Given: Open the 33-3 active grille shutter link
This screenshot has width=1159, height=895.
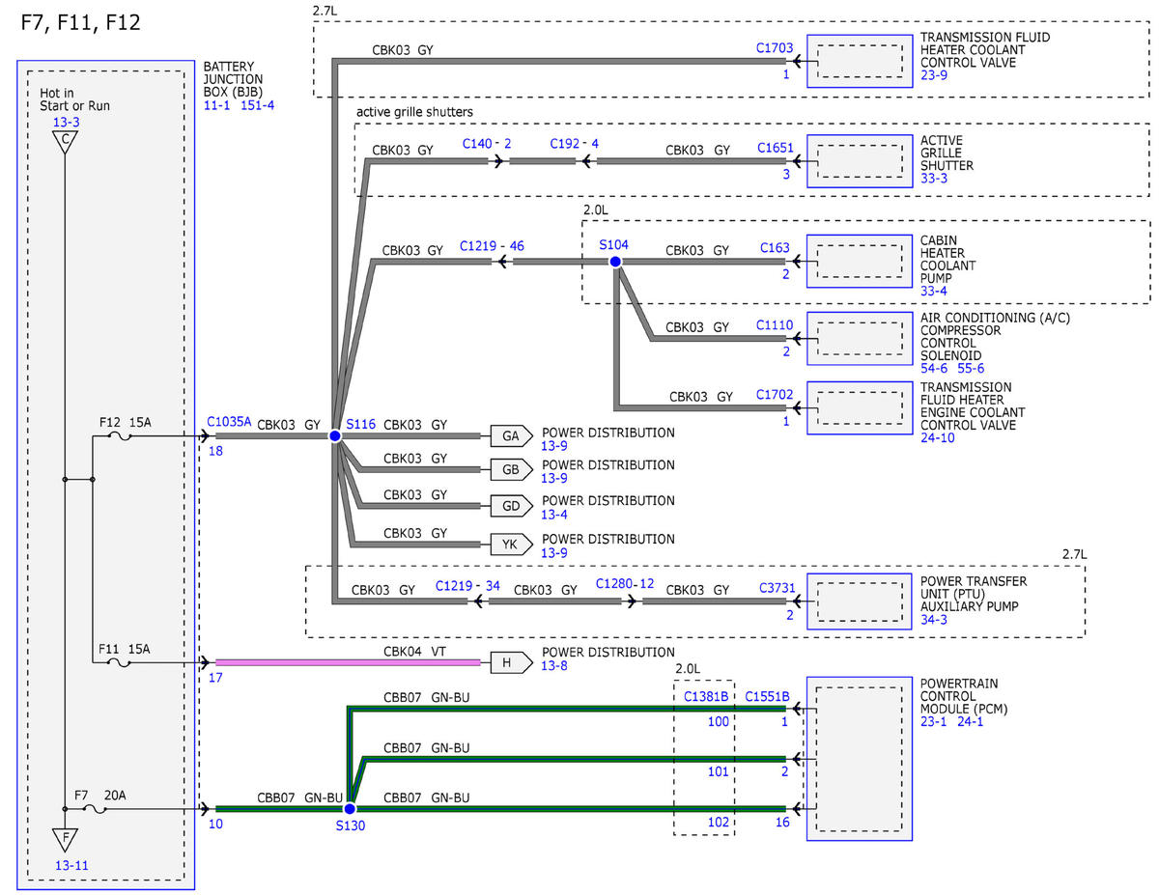Looking at the screenshot, I should click(x=934, y=179).
